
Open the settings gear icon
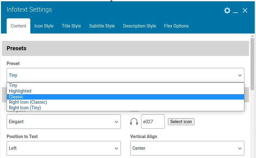click(227, 10)
